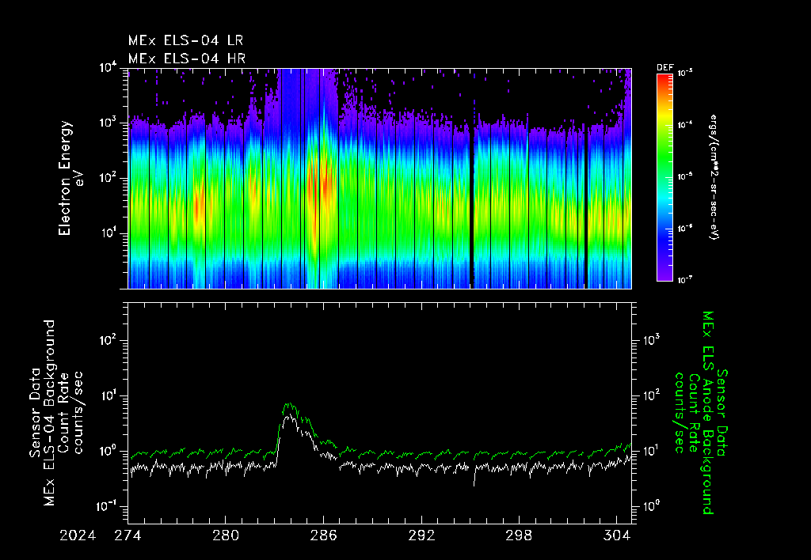The height and width of the screenshot is (560, 811).
Task: Click the peak of the white count-rate curve
Action: point(290,415)
